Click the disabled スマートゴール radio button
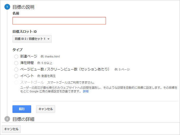 (x=16, y=82)
